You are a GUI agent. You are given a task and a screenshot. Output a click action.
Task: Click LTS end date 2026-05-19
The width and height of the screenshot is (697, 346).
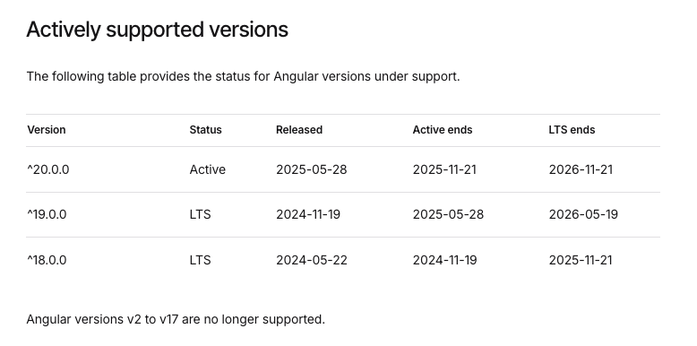(x=583, y=215)
